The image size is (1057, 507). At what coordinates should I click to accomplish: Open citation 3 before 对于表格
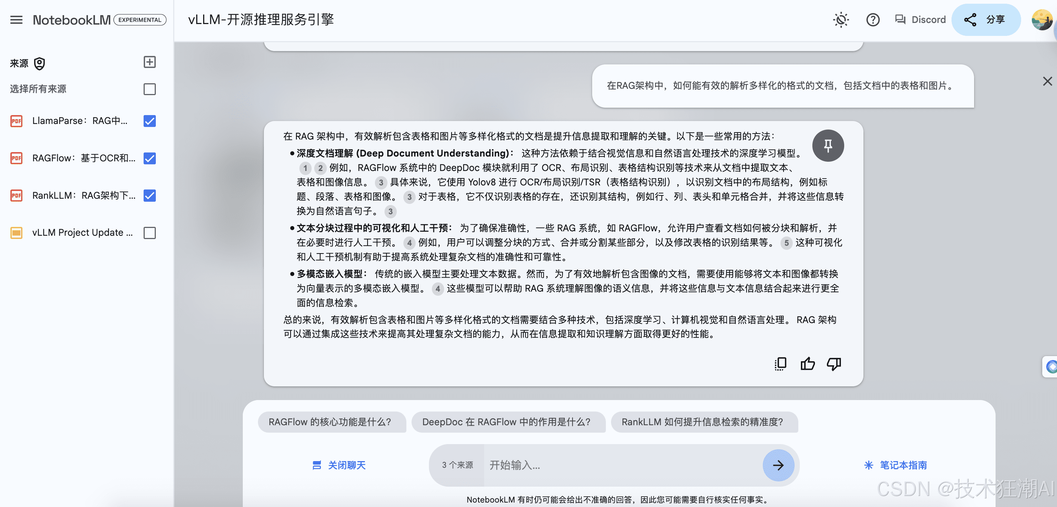(409, 197)
